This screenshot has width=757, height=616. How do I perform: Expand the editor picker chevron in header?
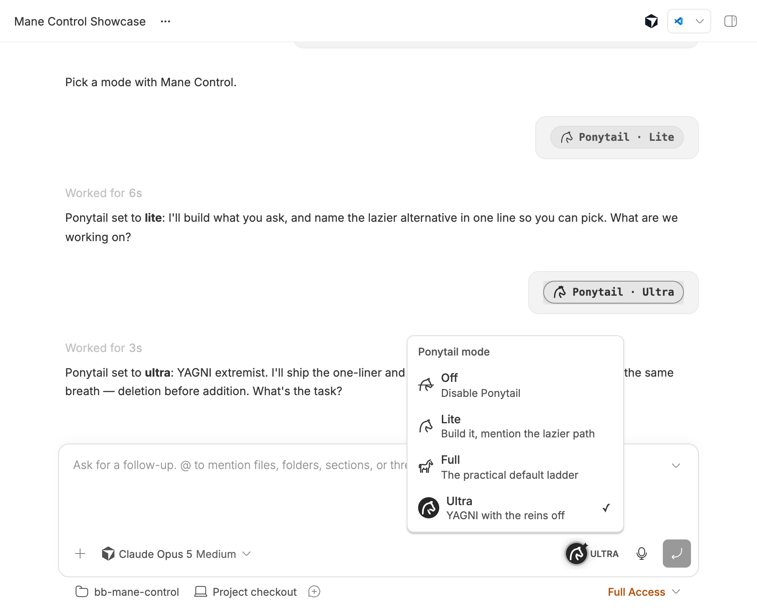(699, 21)
